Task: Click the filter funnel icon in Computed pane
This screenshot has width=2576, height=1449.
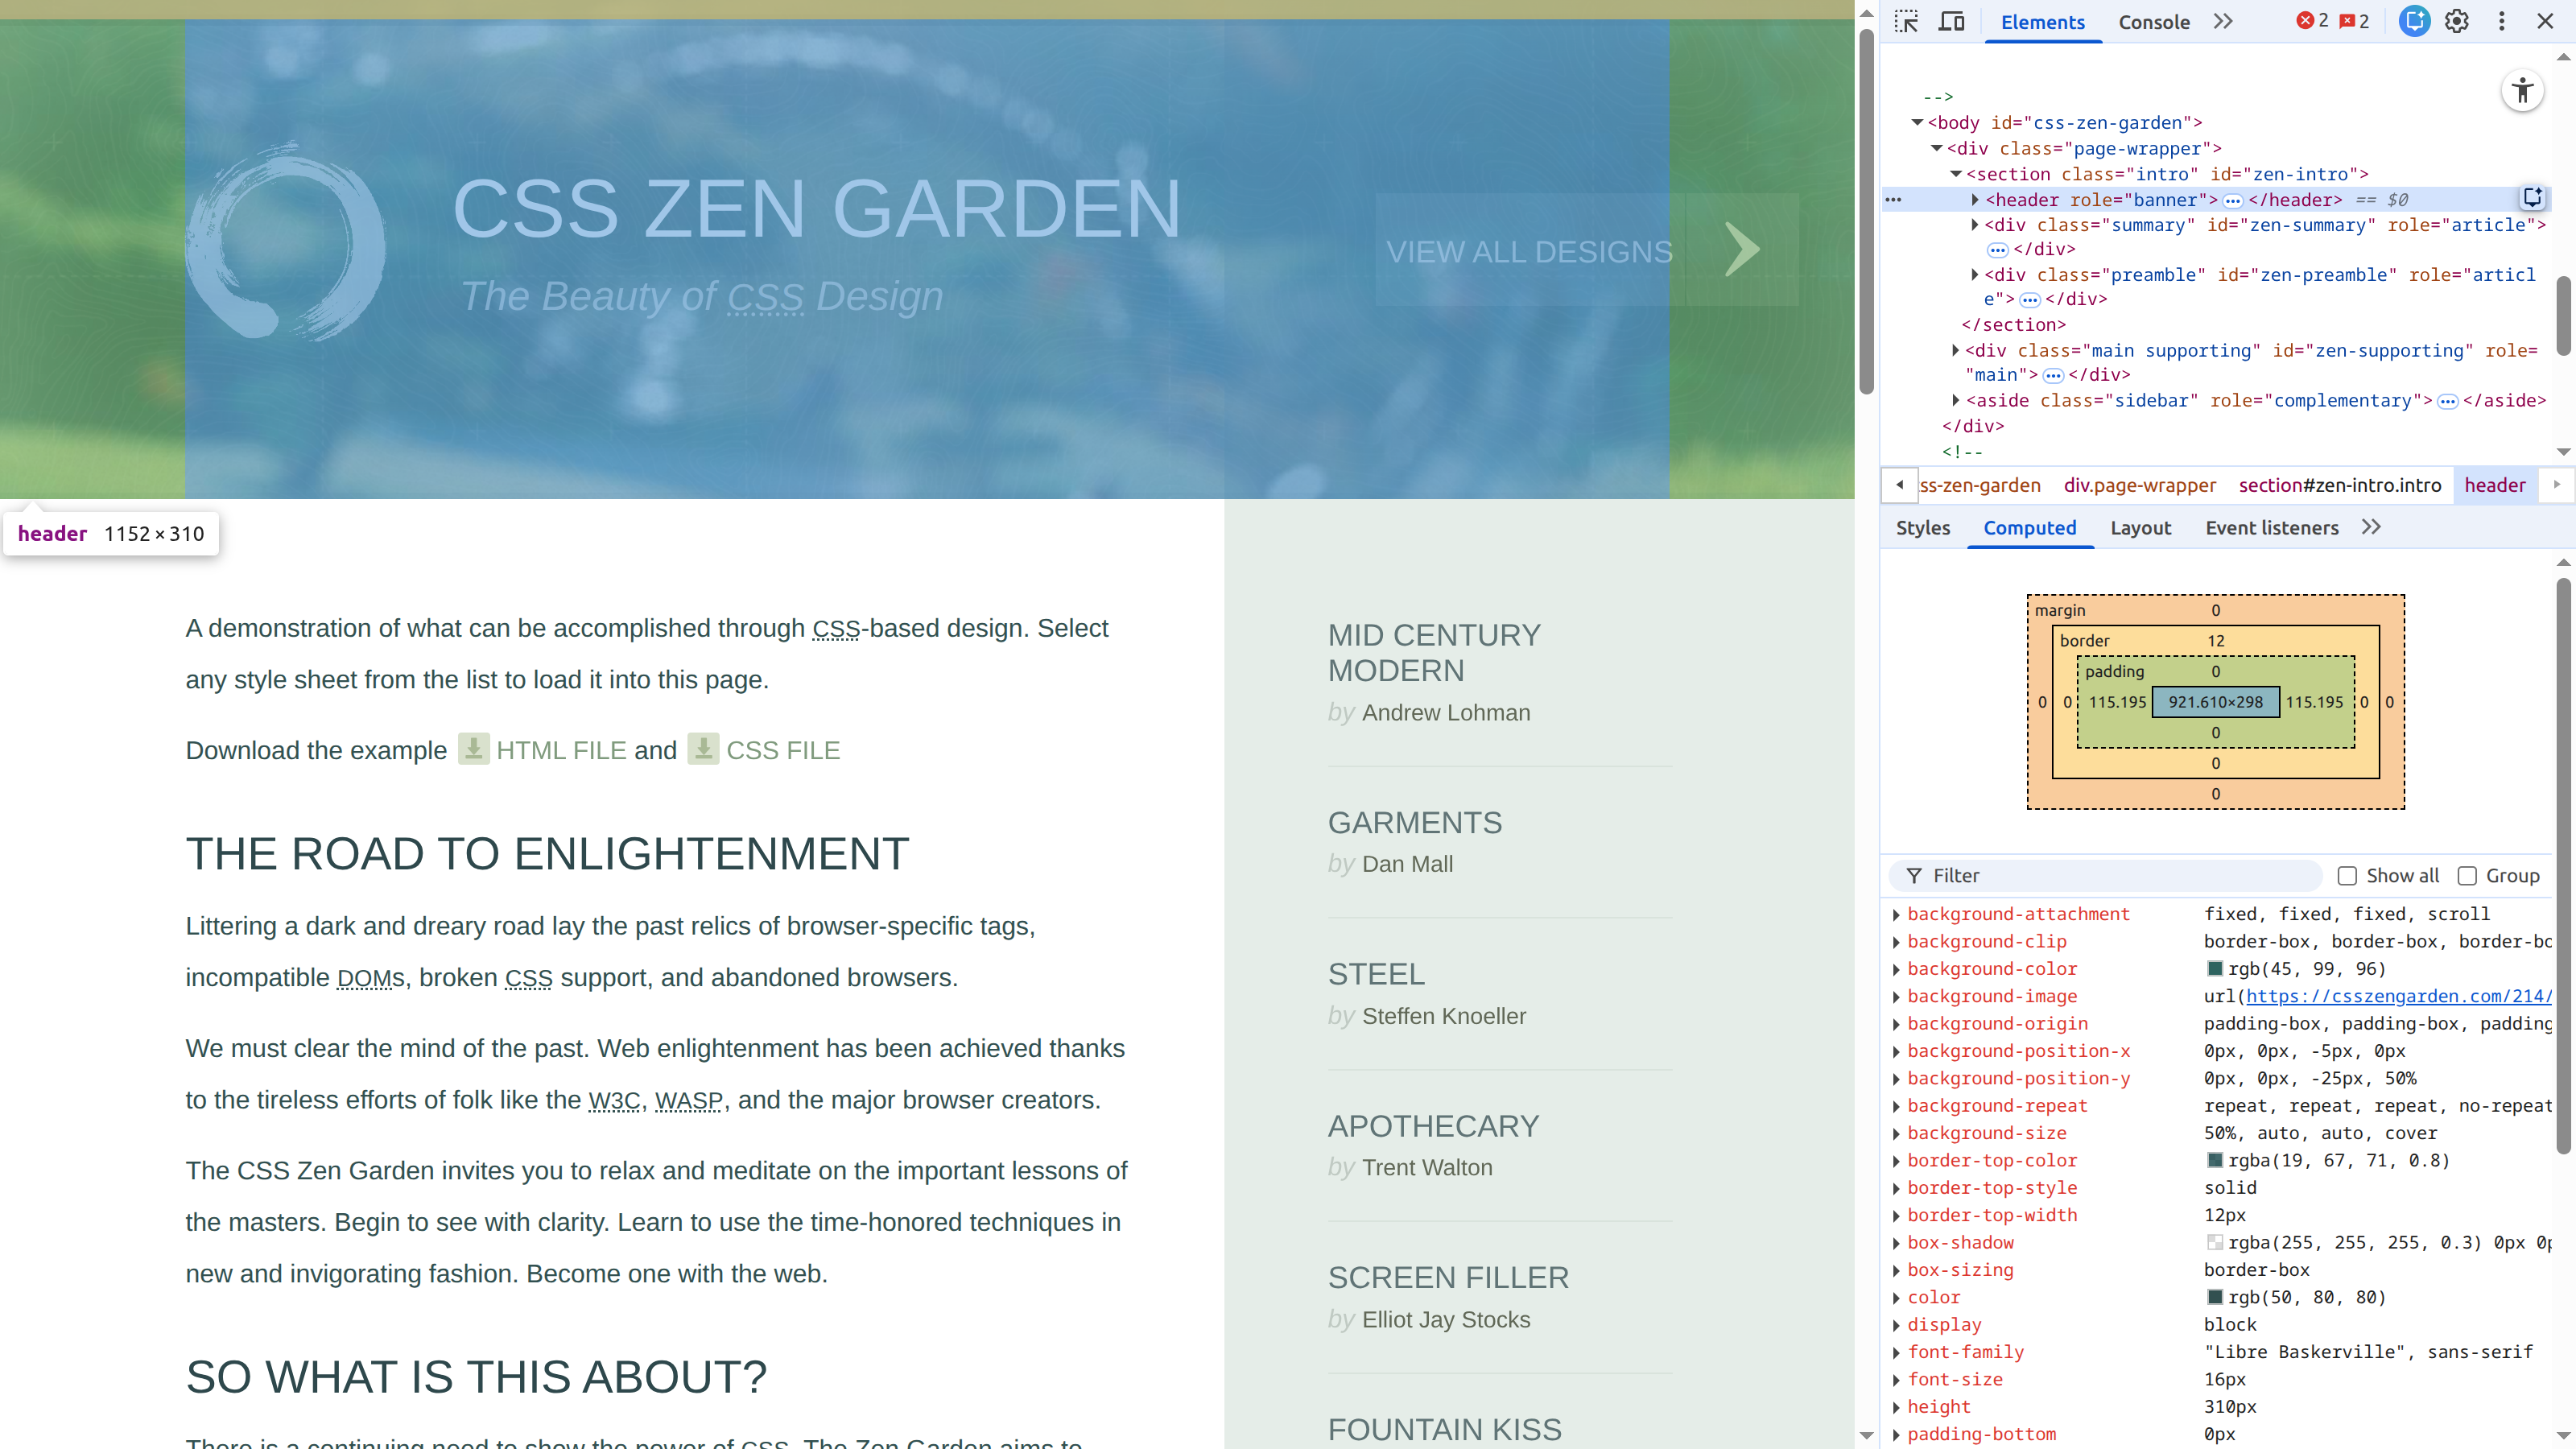Action: (1914, 876)
